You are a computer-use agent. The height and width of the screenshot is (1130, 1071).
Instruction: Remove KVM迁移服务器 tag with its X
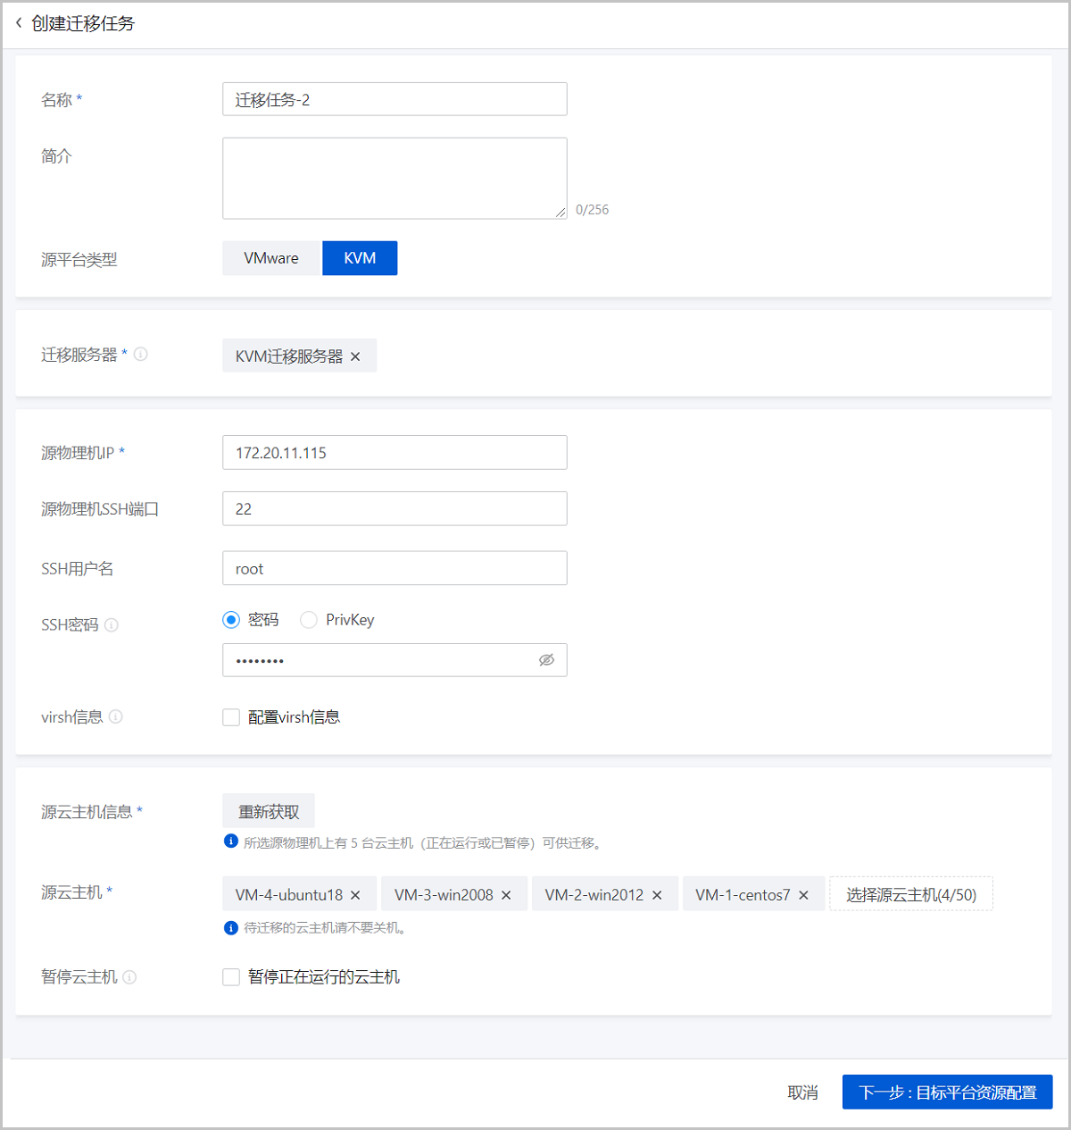tap(355, 356)
